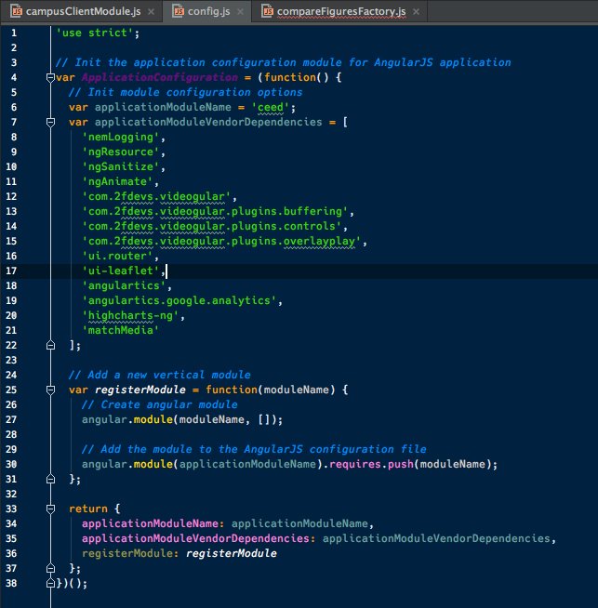
Task: Collapse the registerModule function at line 25
Action: [x=50, y=390]
